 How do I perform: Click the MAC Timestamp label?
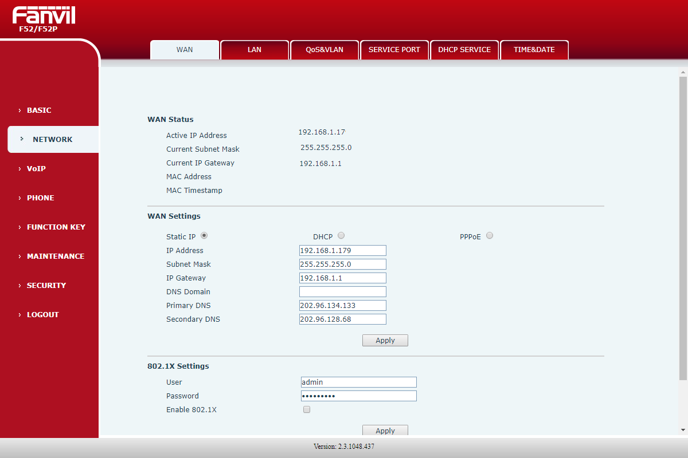[194, 191]
